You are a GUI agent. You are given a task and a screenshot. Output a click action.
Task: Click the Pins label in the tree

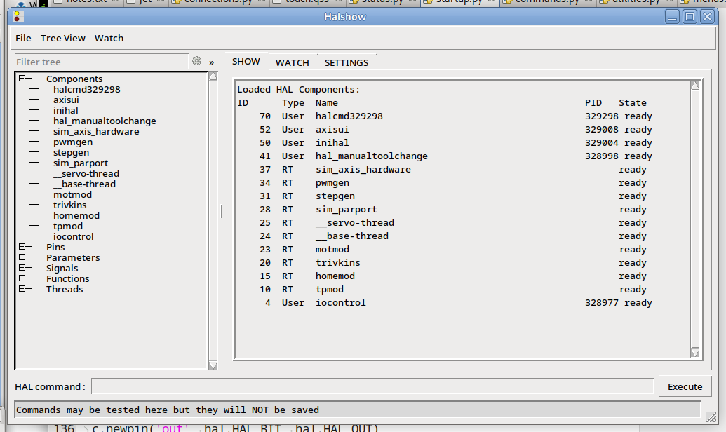point(55,248)
